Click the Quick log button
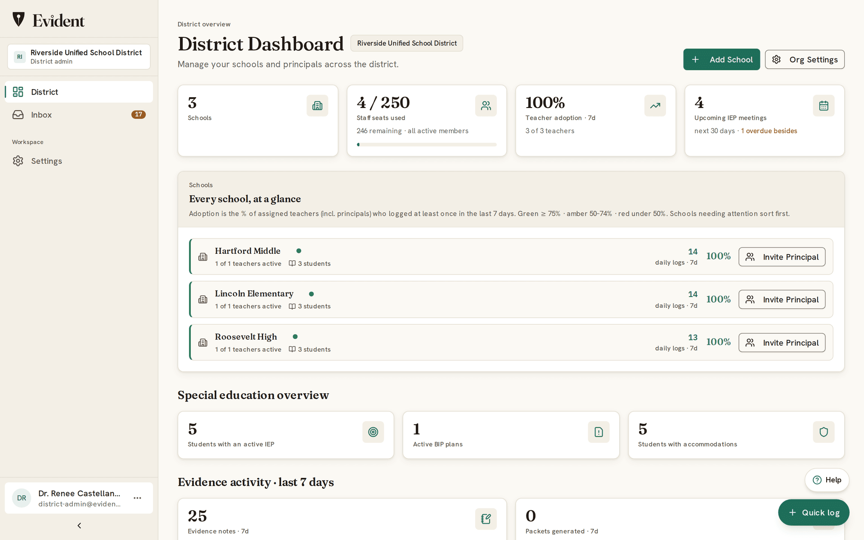The width and height of the screenshot is (864, 540). (814, 513)
